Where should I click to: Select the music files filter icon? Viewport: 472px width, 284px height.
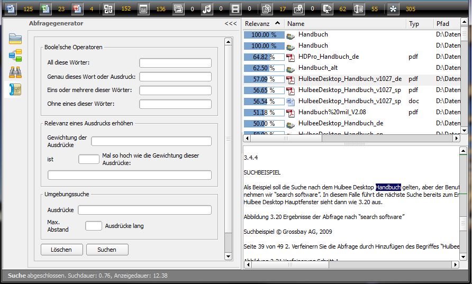click(x=207, y=8)
